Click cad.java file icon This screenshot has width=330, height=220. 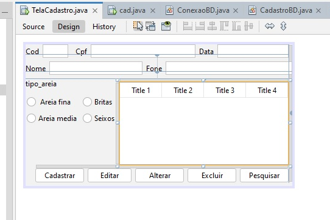[x=112, y=10]
